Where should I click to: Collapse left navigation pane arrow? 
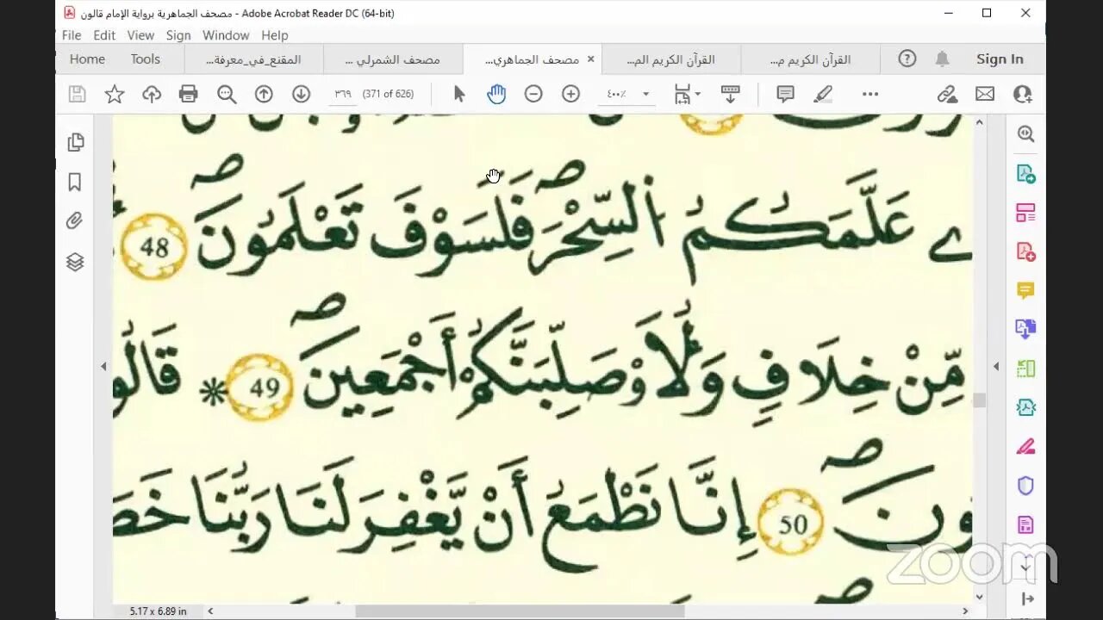coord(103,366)
